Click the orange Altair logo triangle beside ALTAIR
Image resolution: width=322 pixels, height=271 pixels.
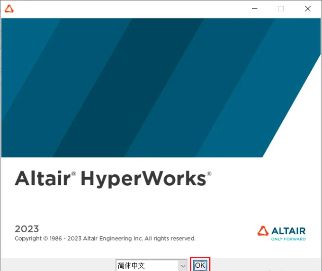(x=263, y=231)
